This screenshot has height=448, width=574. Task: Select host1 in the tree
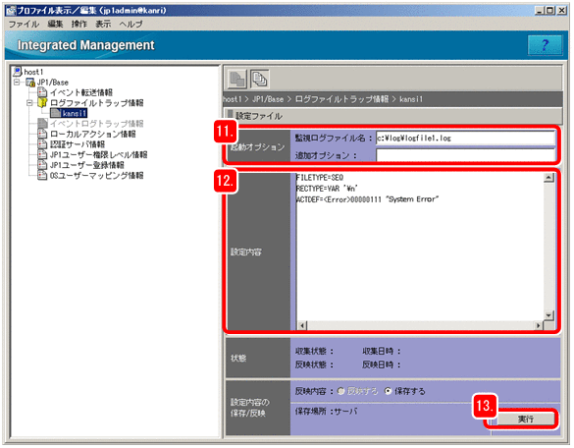click(33, 72)
